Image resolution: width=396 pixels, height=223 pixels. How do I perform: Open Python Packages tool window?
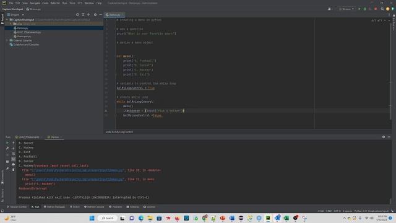click(54, 207)
